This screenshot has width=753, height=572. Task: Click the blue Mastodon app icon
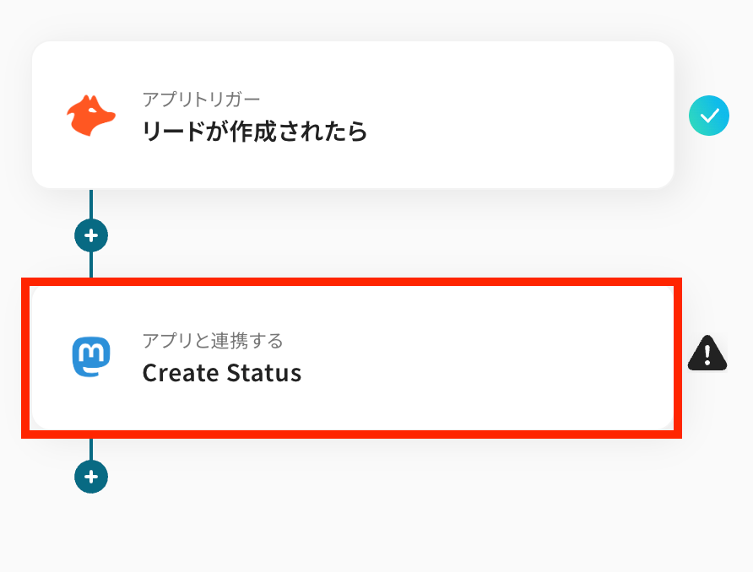pos(91,357)
